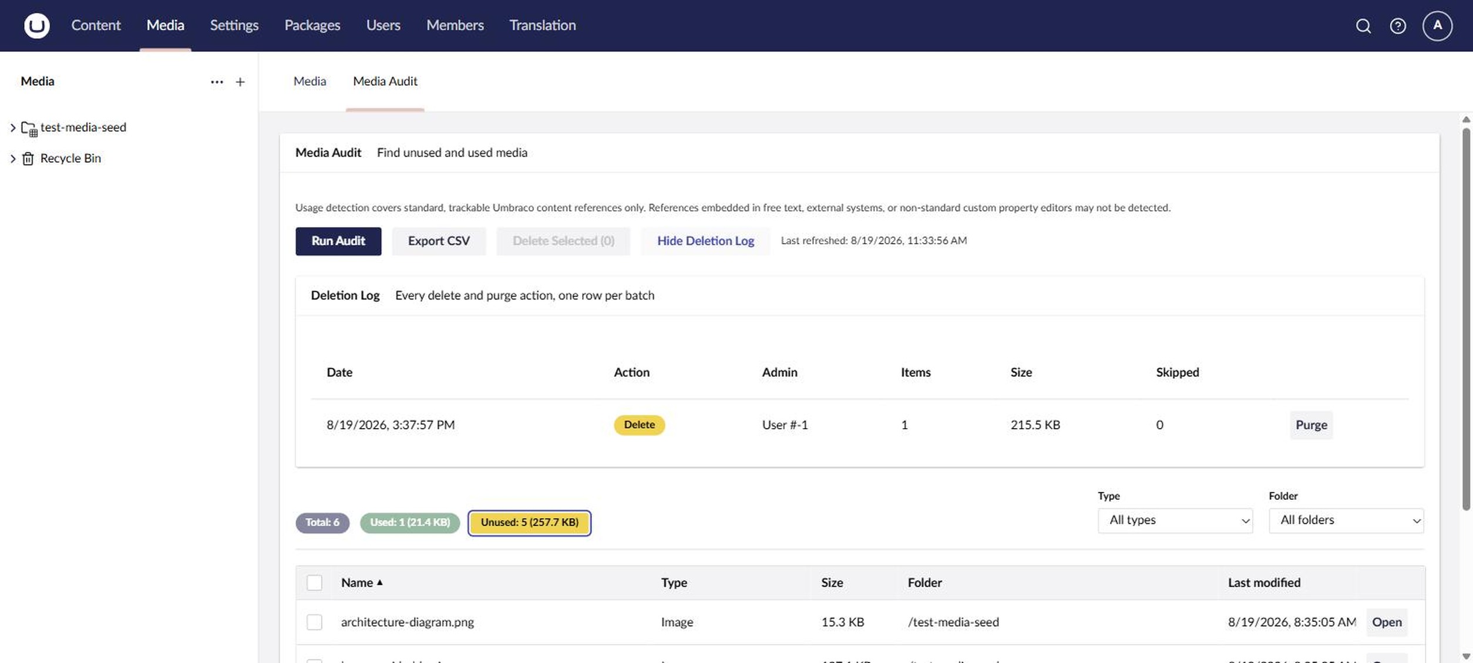
Task: Click the 15.3 KB size cell
Action: point(842,622)
